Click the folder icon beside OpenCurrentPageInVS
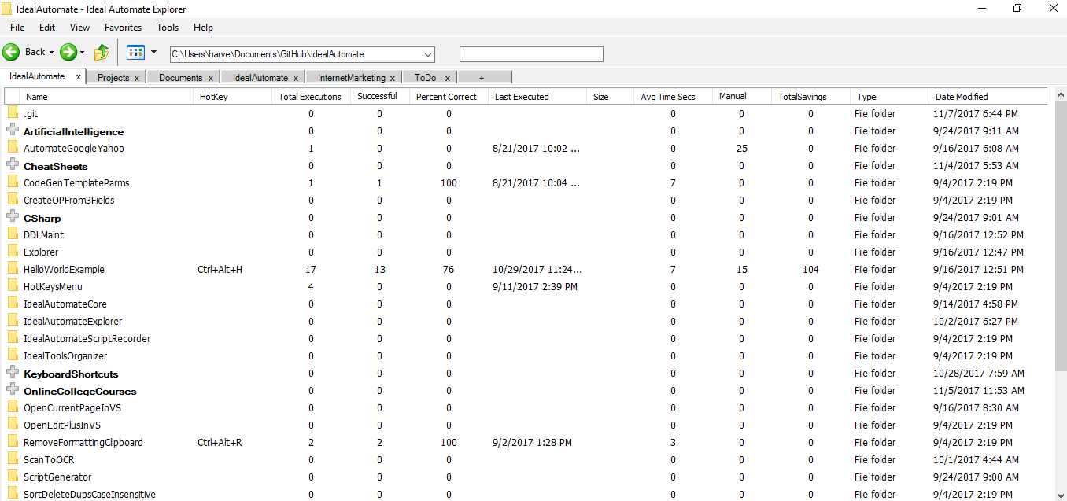Screen dimensions: 1067x501 [13, 407]
